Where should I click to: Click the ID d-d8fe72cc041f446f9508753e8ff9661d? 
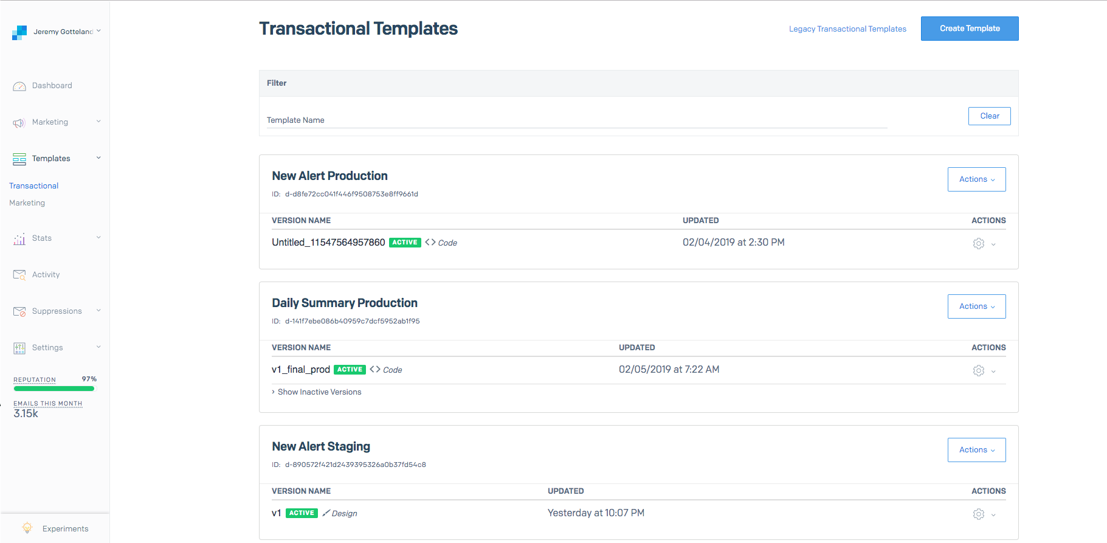(x=351, y=195)
